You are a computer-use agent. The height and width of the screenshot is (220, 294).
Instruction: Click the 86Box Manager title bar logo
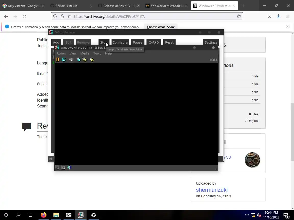click(51, 32)
